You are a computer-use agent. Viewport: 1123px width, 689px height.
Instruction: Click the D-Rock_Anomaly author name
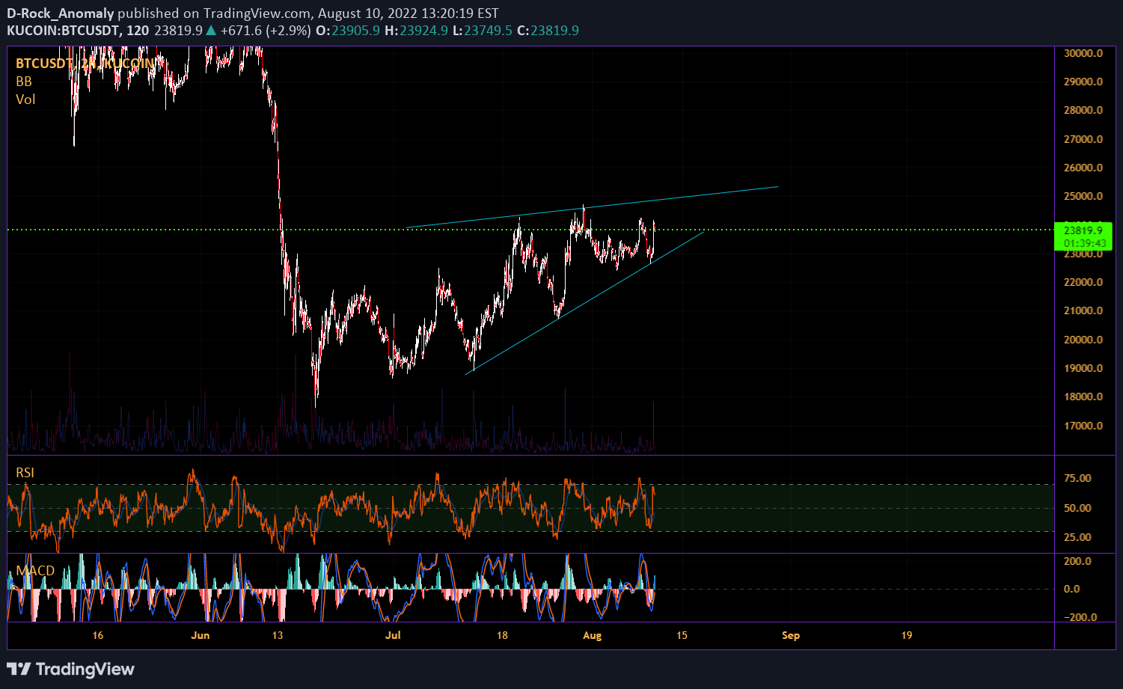click(61, 13)
